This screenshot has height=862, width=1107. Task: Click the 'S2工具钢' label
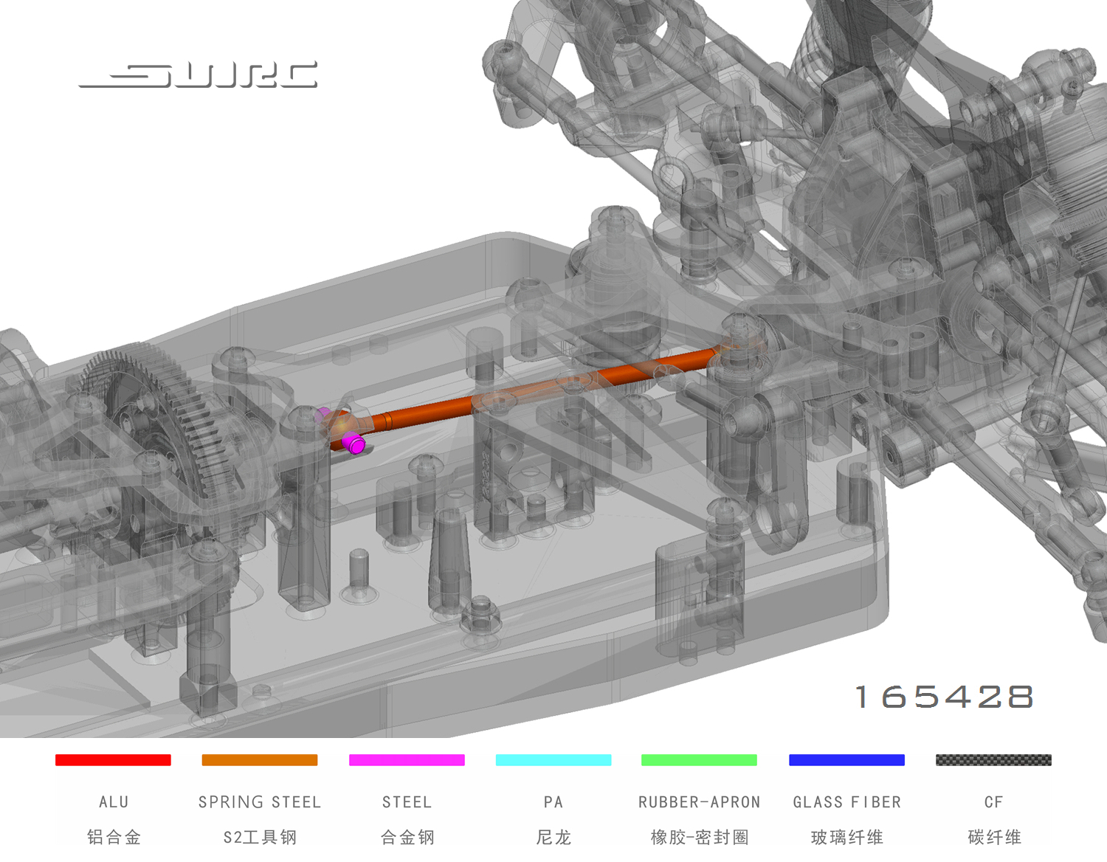260,837
